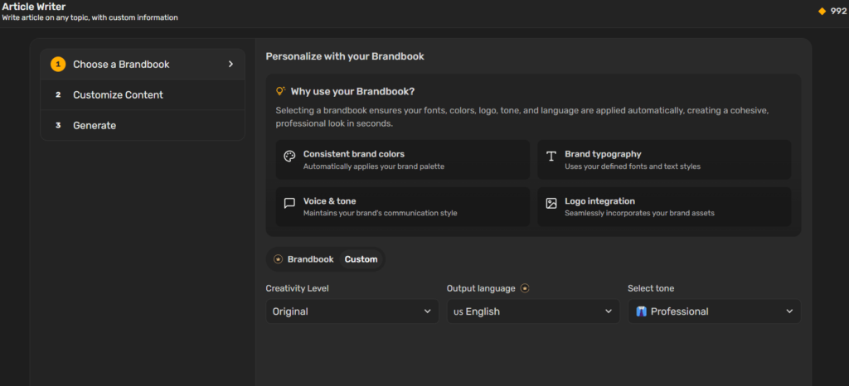Click the premium badge next to Output language
The height and width of the screenshot is (386, 849).
[x=525, y=289]
